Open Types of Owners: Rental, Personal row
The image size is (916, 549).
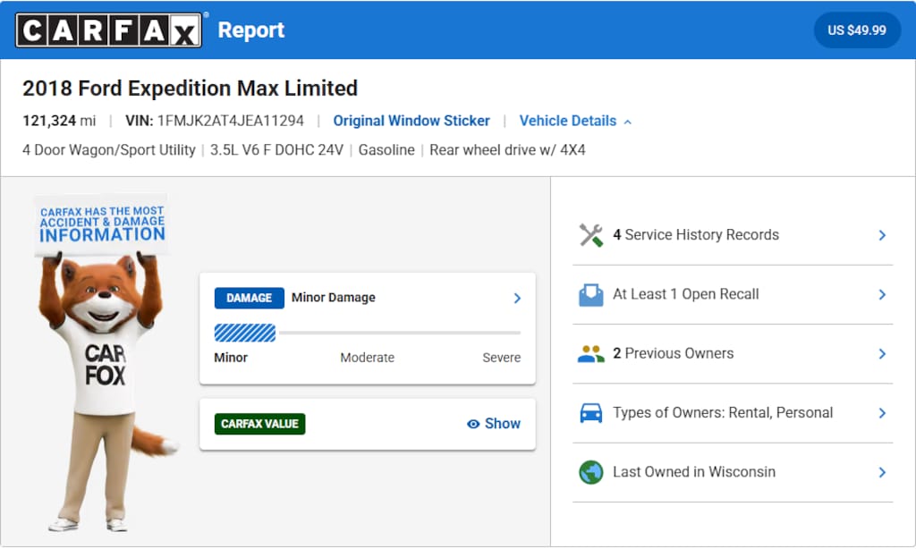click(x=733, y=413)
